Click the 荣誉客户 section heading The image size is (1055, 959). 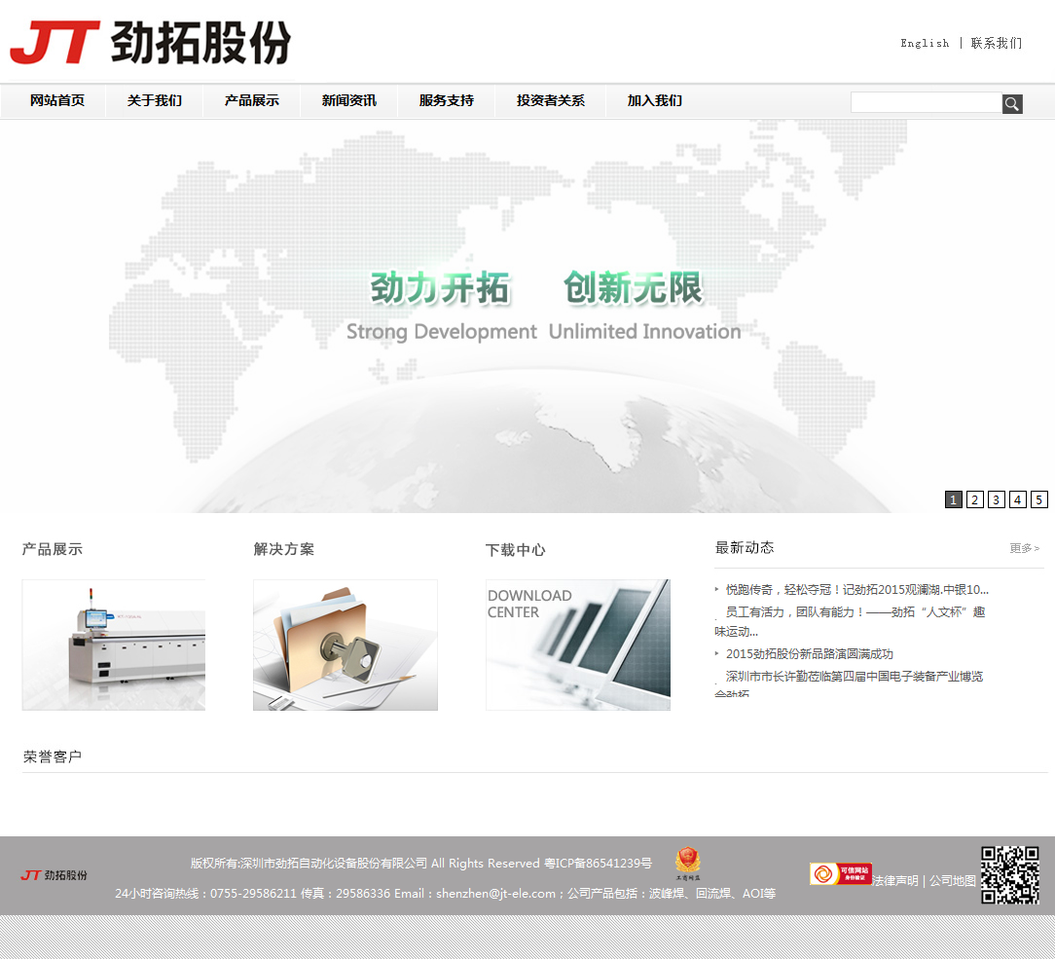coord(53,756)
